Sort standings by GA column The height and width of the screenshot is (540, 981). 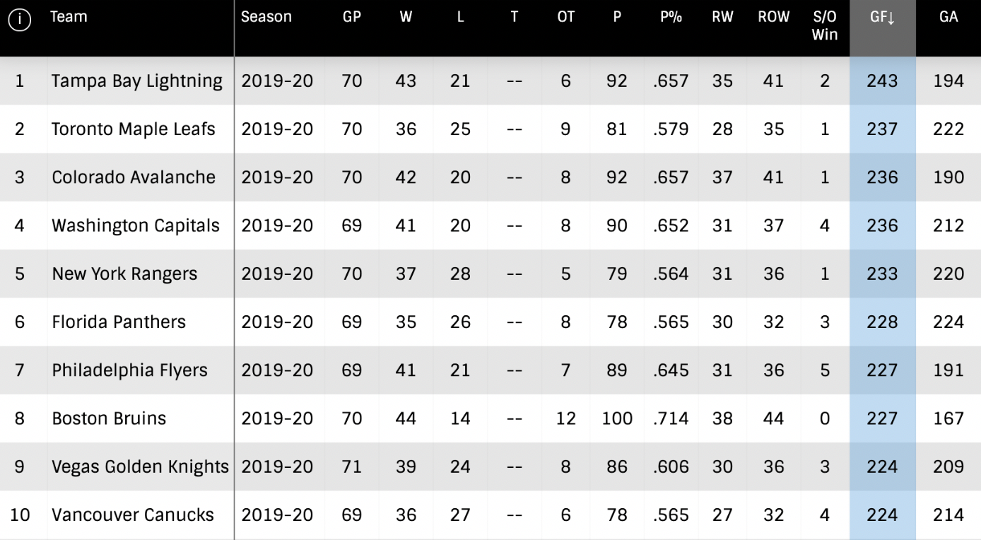[x=948, y=18]
